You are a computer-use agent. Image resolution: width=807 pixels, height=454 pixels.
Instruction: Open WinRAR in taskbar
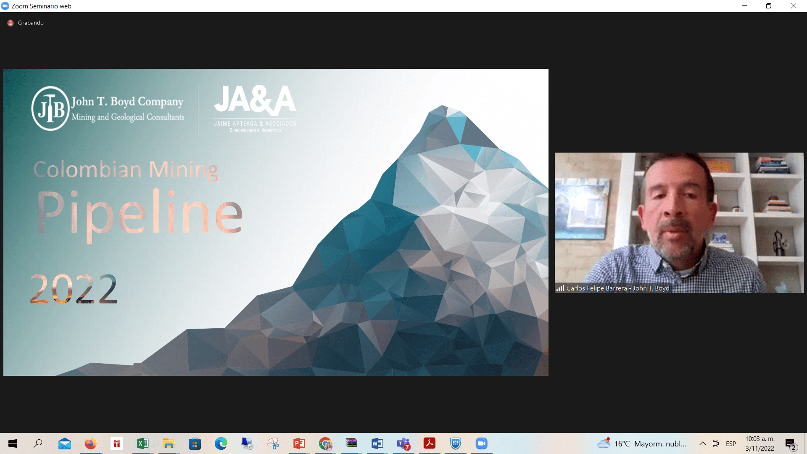tap(351, 443)
